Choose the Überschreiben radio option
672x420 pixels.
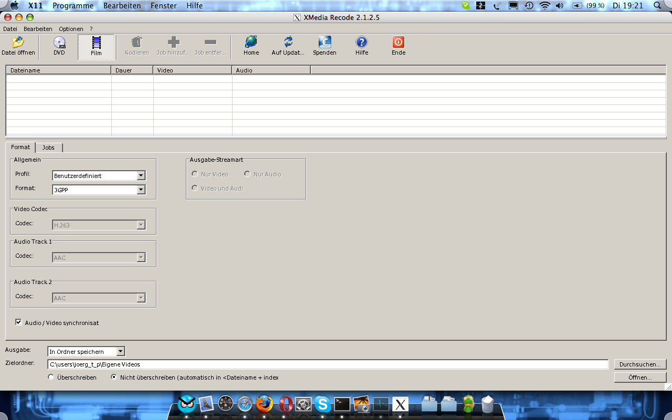(51, 377)
